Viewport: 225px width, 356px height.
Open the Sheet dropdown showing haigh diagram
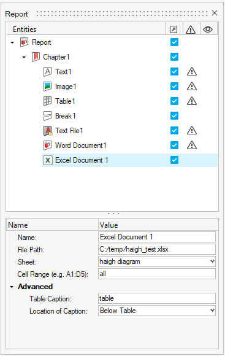[157, 261]
